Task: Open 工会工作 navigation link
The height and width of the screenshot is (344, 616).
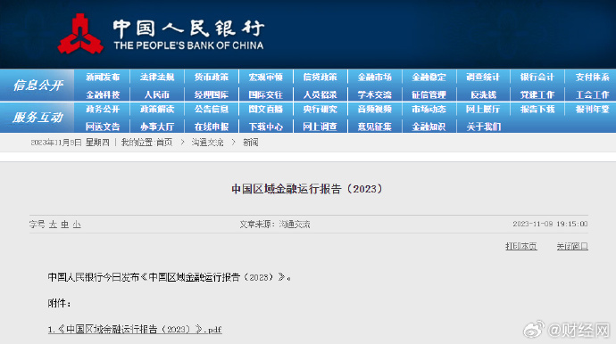Action: [592, 95]
